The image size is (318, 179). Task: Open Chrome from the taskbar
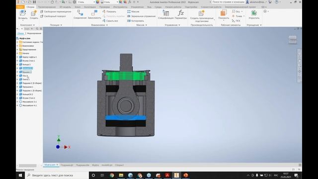coord(112,175)
